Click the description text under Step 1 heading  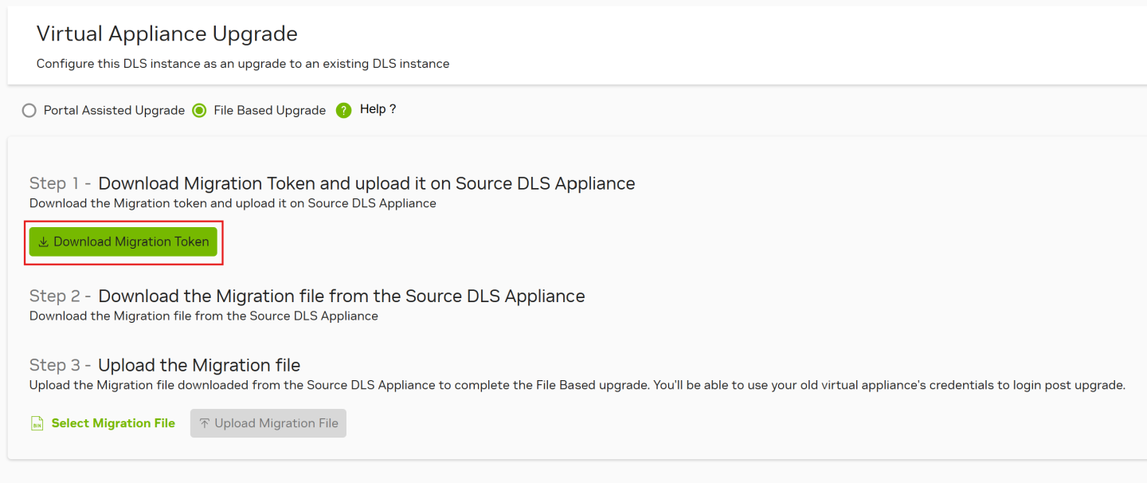(x=233, y=203)
